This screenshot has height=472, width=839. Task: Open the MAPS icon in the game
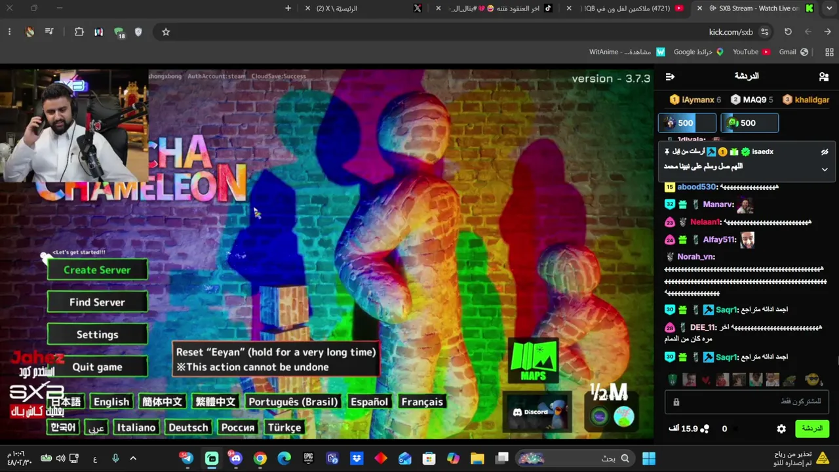(x=533, y=360)
